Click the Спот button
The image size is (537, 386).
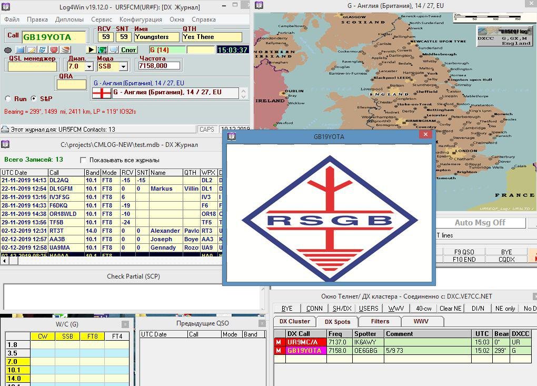[129, 50]
